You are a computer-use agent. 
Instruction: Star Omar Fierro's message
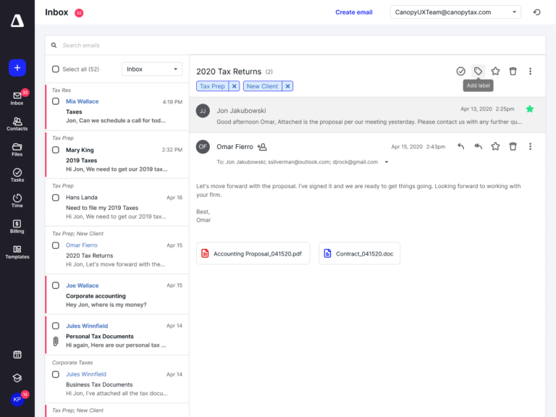[495, 146]
